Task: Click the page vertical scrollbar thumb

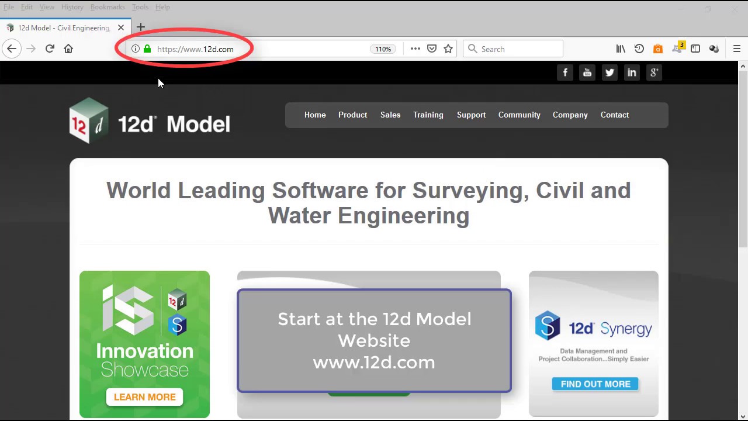Action: (743, 159)
